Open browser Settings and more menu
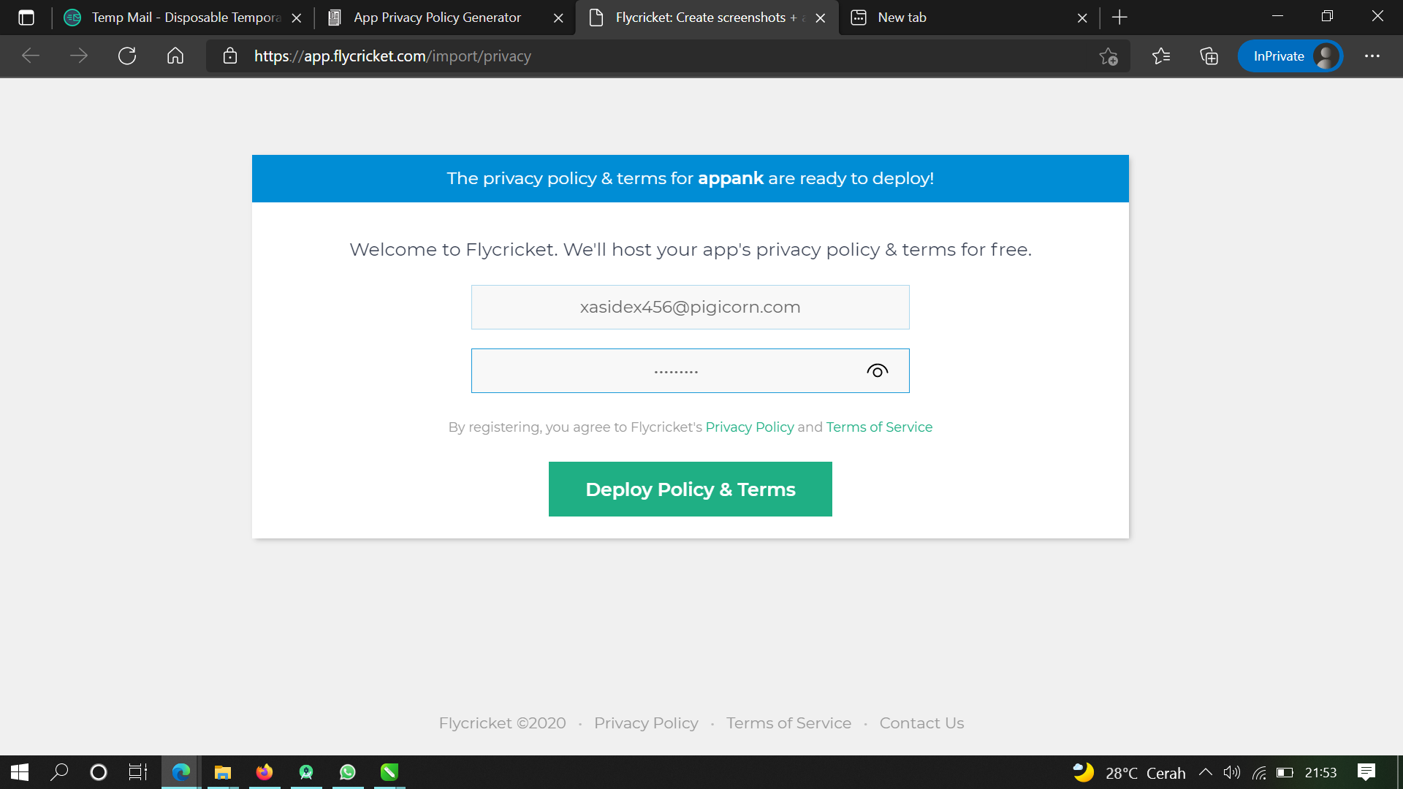 coord(1372,56)
